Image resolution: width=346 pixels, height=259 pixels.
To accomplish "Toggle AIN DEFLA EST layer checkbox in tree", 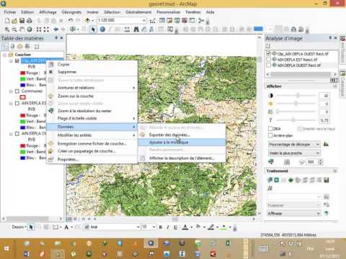I will click(17, 104).
